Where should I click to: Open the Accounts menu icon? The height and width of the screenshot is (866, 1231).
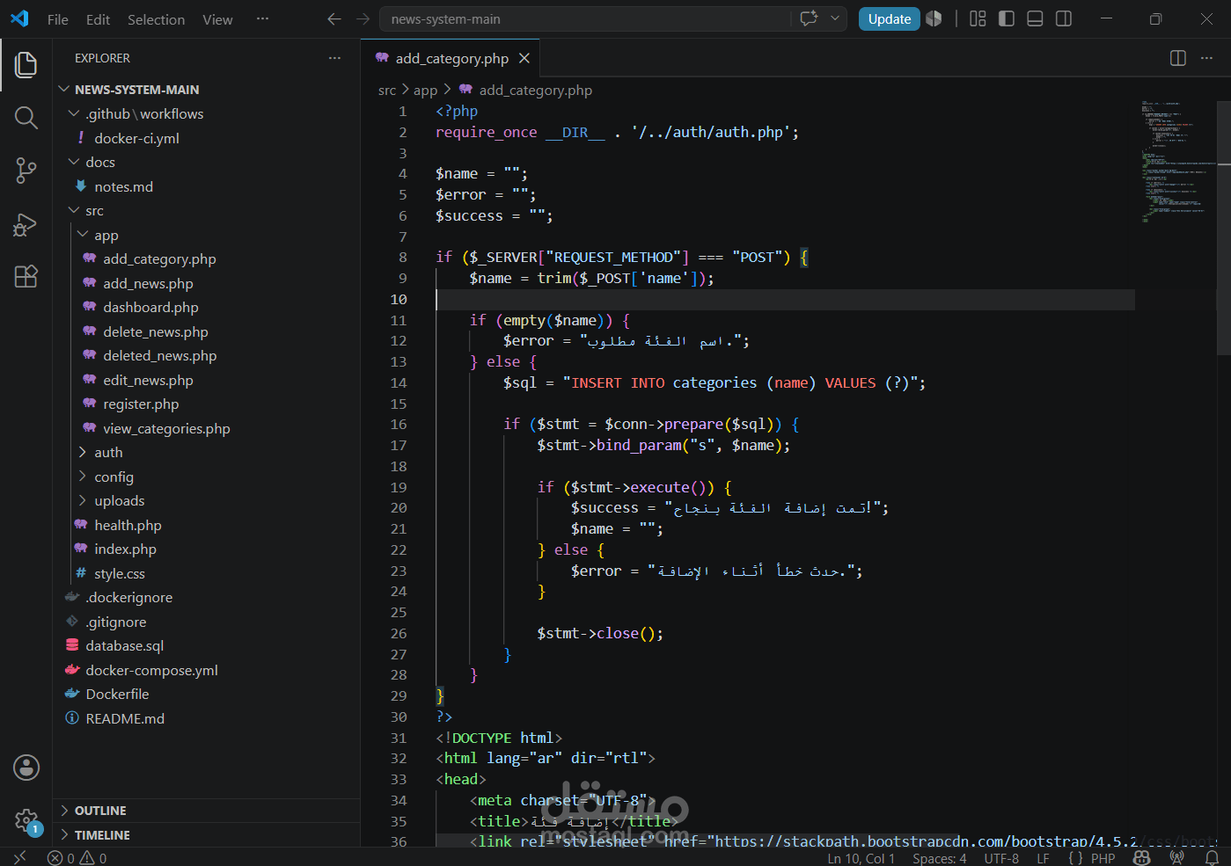[x=26, y=768]
